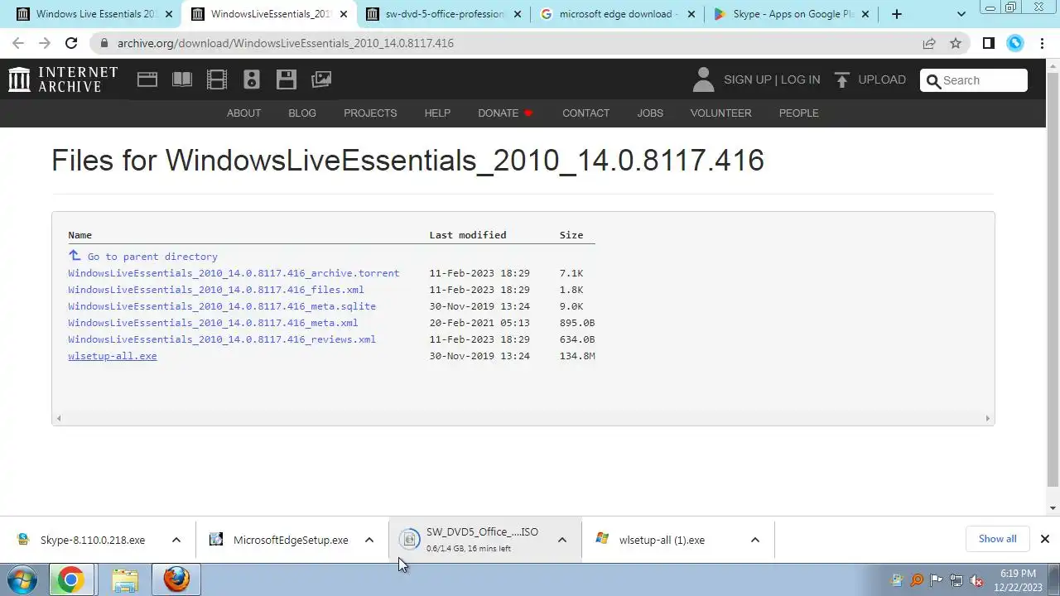Open Chrome three-dot menu
The height and width of the screenshot is (596, 1060).
pos(1042,43)
